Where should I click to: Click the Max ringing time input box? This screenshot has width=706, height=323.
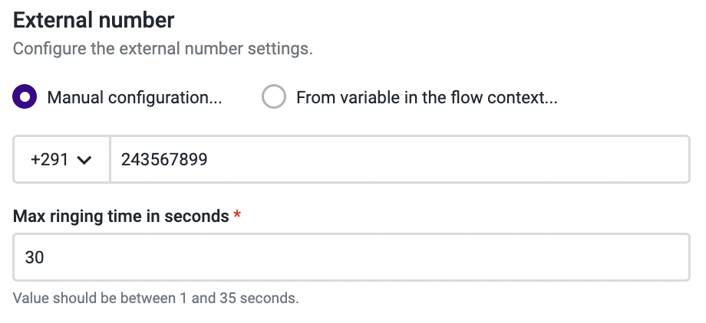[351, 258]
